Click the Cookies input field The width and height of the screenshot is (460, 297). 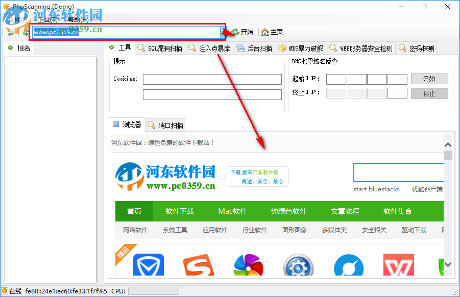pyautogui.click(x=212, y=79)
